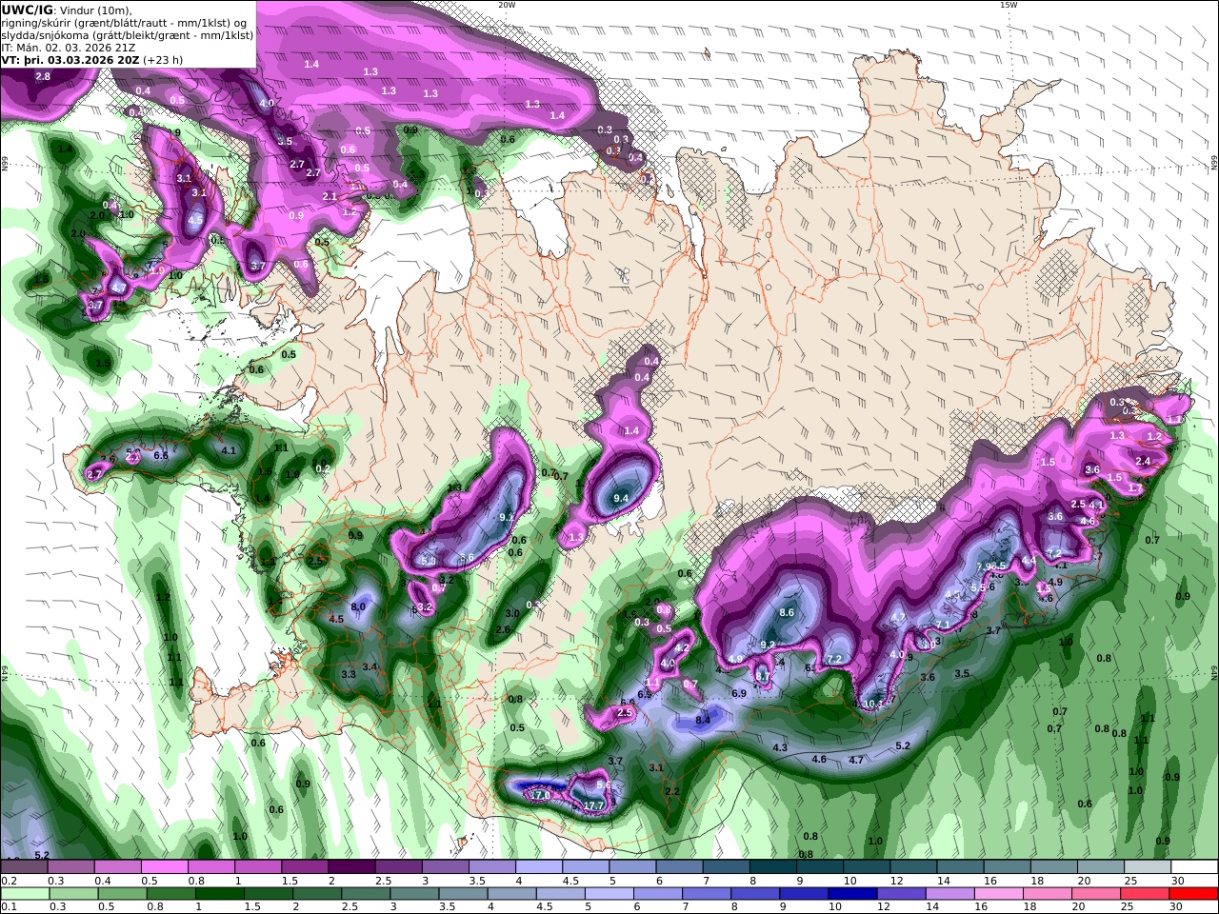Click the bright red swatch ending the lower rain scale
This screenshot has width=1219, height=914.
pyautogui.click(x=1194, y=894)
